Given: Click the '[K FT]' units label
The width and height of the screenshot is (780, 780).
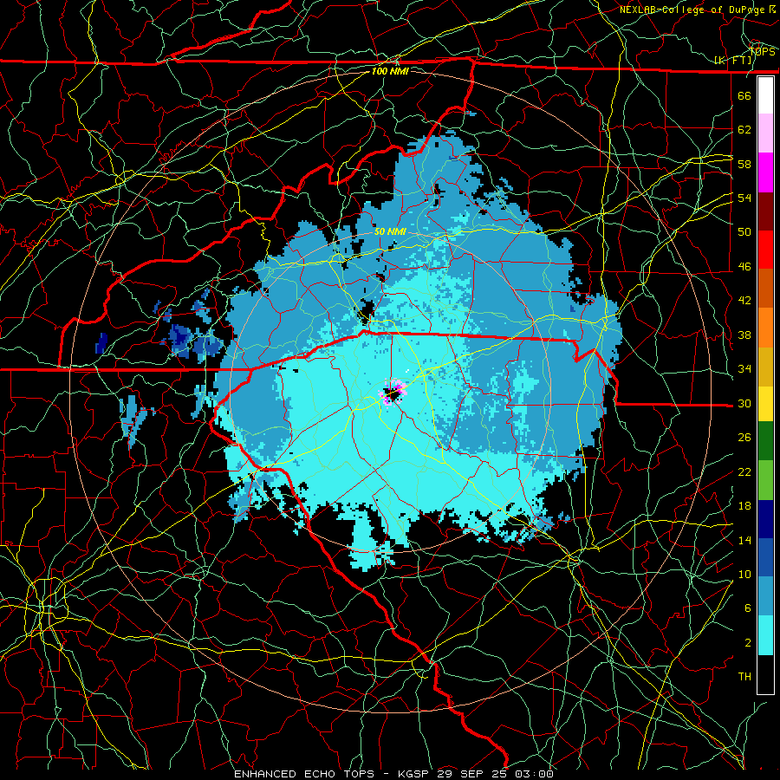Looking at the screenshot, I should (x=733, y=61).
